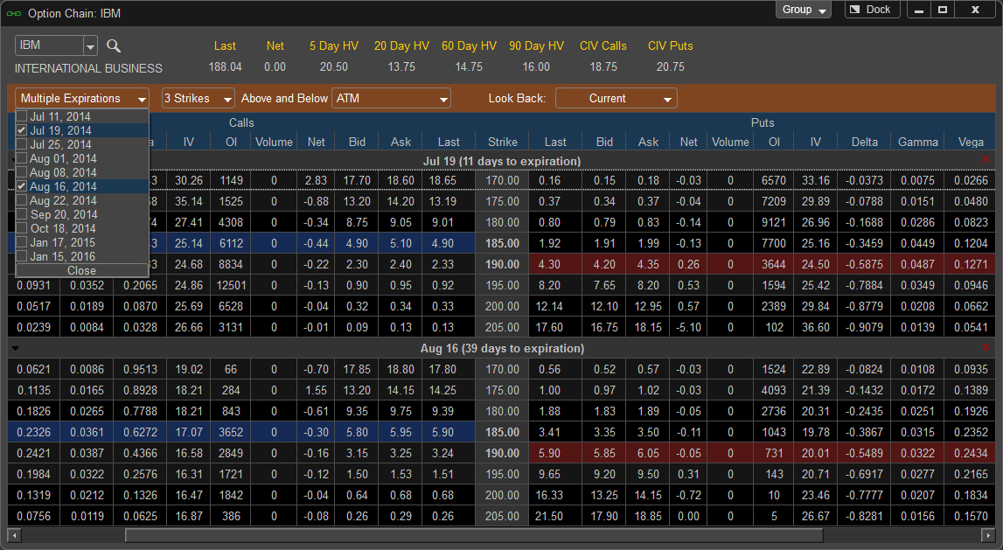
Task: Click Aug 16 call ask 5.95
Action: coord(401,432)
